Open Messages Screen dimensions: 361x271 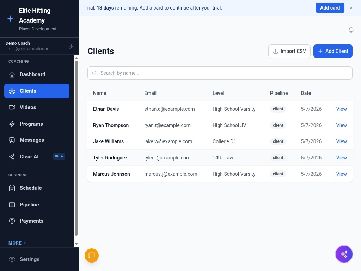[37, 140]
